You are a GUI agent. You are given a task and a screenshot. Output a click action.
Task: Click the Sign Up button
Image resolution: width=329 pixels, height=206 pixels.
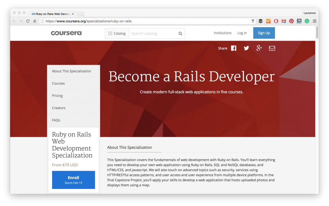click(264, 33)
